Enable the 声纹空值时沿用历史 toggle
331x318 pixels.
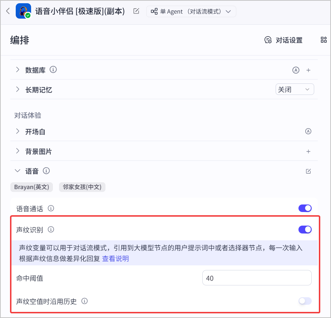pos(305,301)
